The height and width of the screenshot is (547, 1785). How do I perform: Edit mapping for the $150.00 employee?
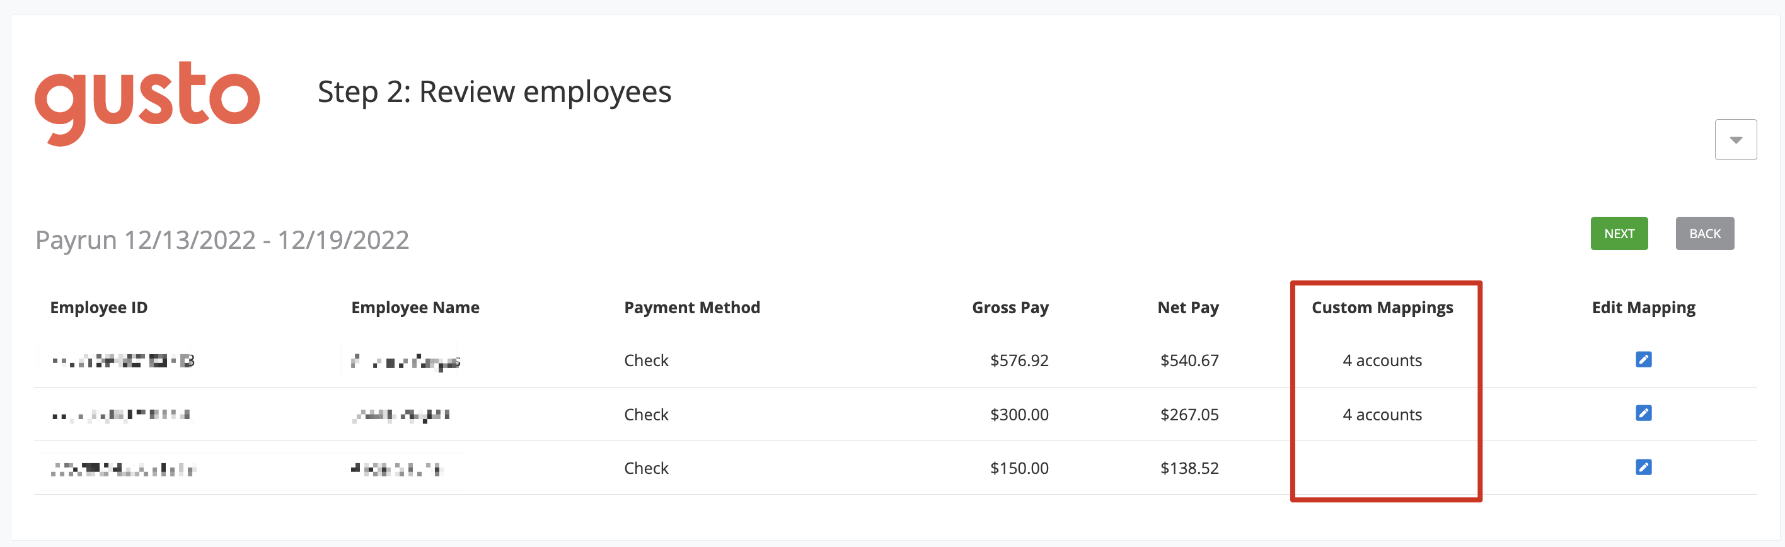coord(1643,468)
